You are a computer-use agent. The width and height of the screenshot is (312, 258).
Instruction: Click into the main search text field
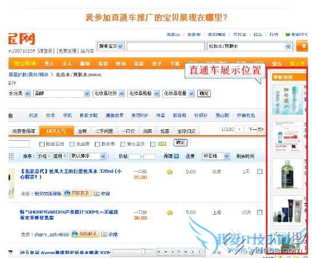tap(166, 46)
